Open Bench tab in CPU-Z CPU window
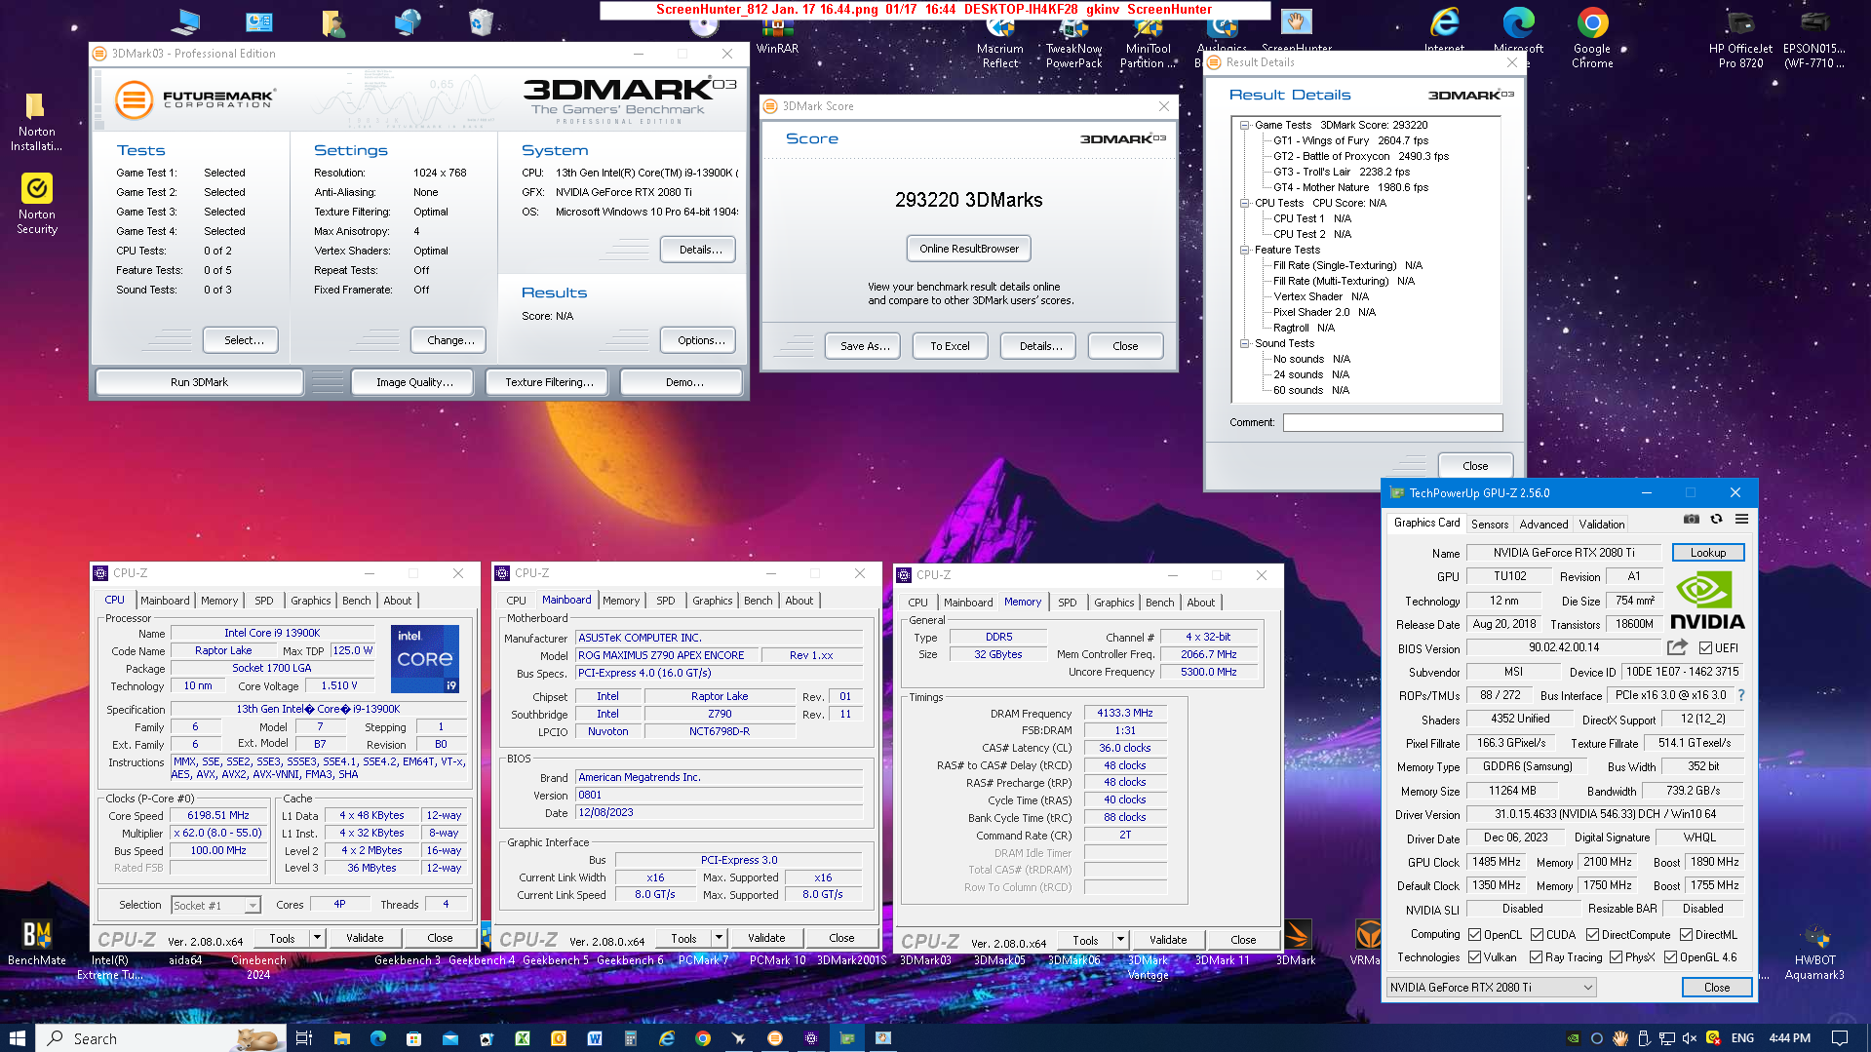The image size is (1871, 1052). tap(356, 601)
